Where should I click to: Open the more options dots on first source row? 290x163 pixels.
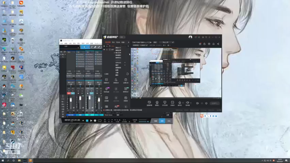[128, 46]
